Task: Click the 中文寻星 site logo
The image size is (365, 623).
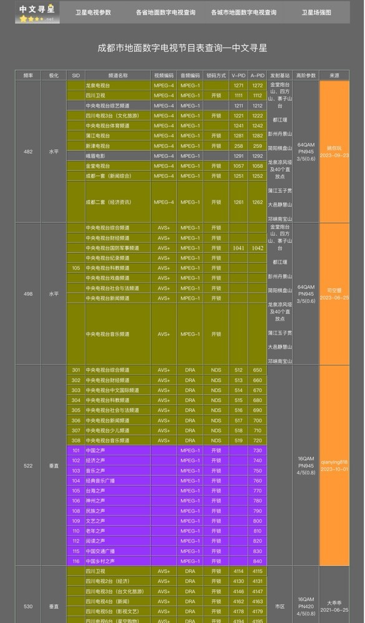Action: (x=37, y=12)
